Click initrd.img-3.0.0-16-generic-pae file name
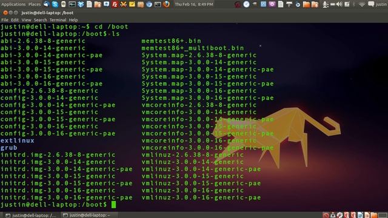The image size is (388, 218). pos(67,198)
